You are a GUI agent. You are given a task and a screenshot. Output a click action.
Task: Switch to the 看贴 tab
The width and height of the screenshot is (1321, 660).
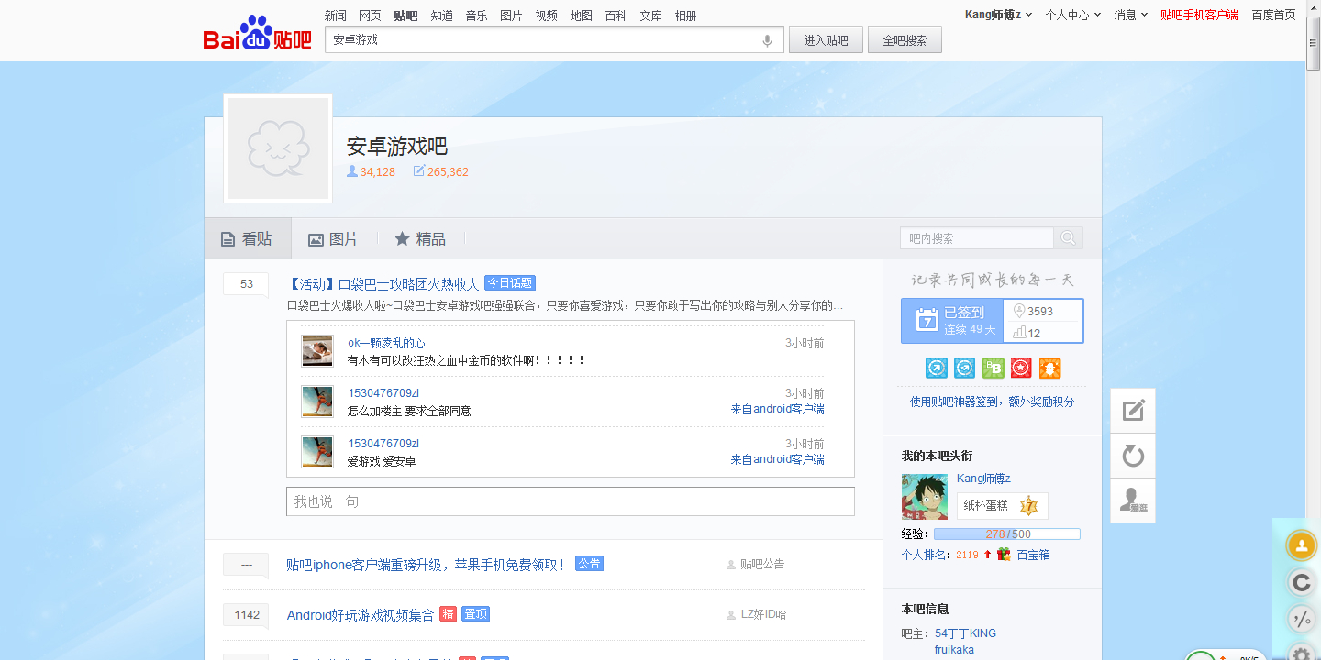pyautogui.click(x=248, y=238)
